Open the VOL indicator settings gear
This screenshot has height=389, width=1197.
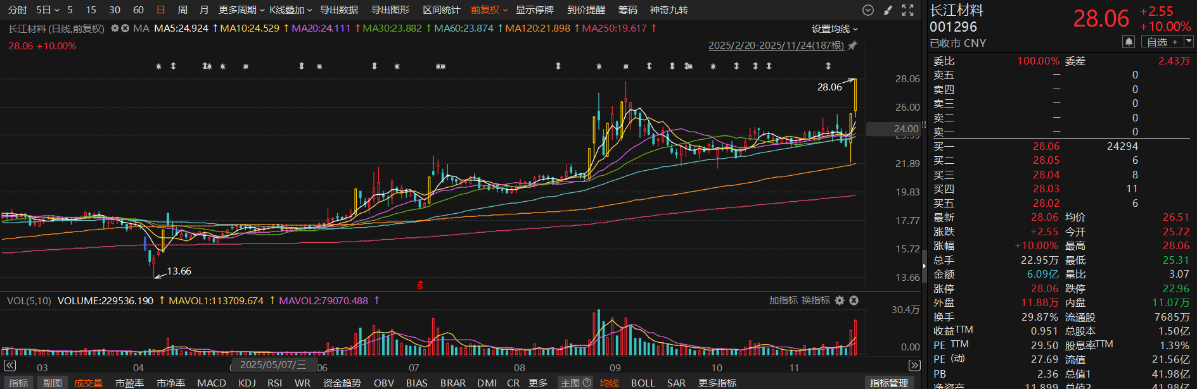pyautogui.click(x=840, y=300)
